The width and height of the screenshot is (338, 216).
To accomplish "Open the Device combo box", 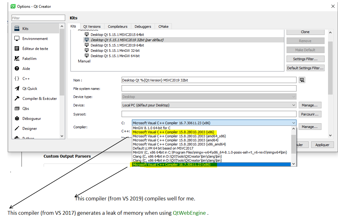I will click(209, 105).
